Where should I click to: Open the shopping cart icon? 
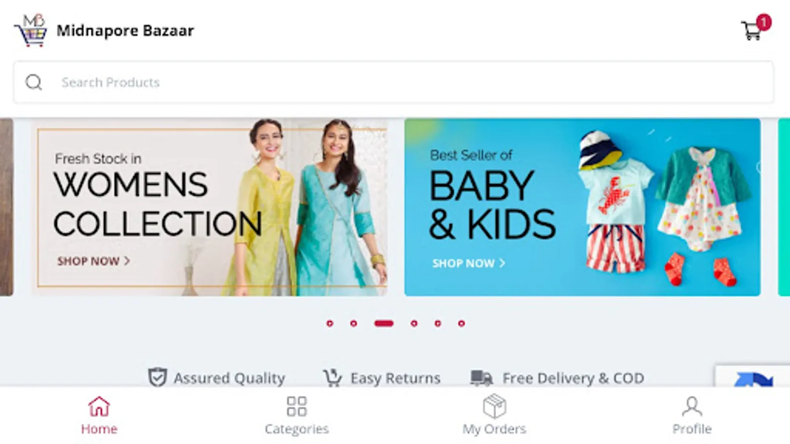(x=751, y=31)
